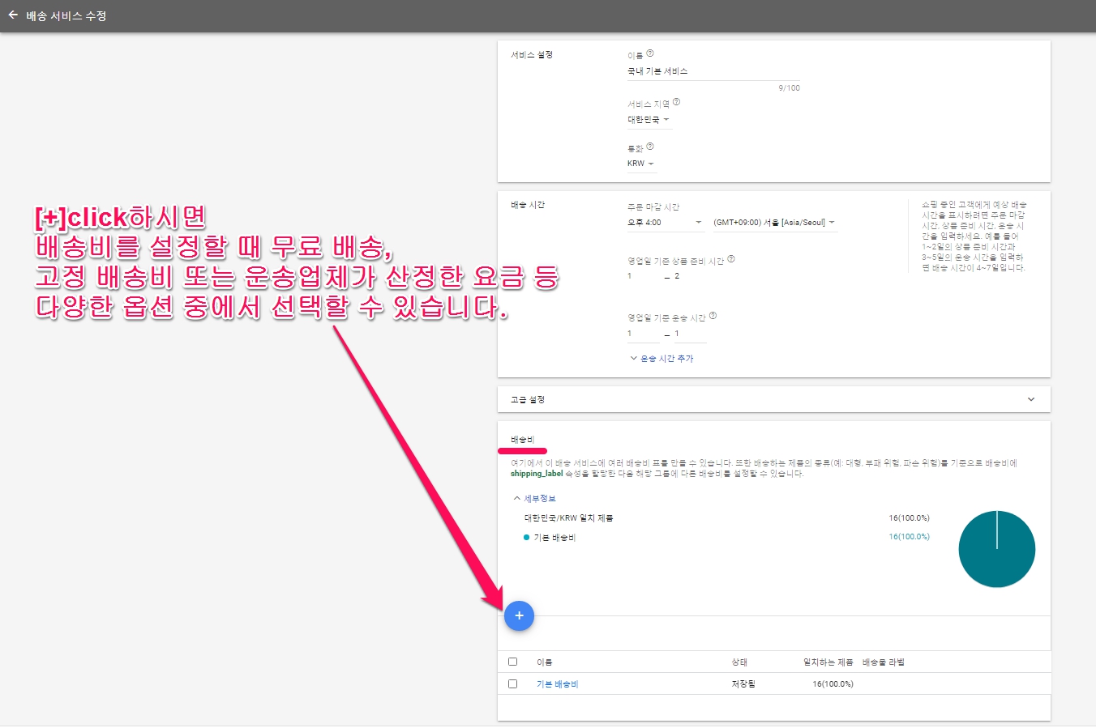The height and width of the screenshot is (728, 1096).
Task: Click maximum handling time field showing 2
Action: pyautogui.click(x=690, y=277)
